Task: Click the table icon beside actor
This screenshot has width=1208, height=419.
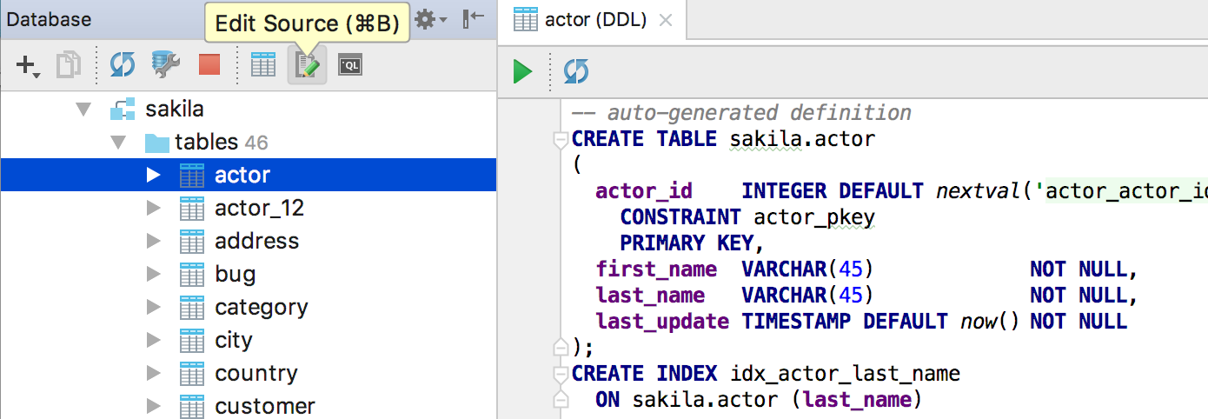Action: (x=191, y=176)
